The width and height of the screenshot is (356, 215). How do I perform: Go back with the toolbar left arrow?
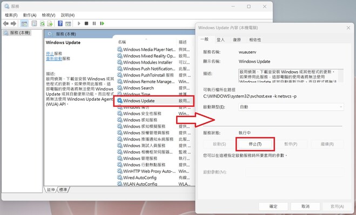tap(6, 23)
